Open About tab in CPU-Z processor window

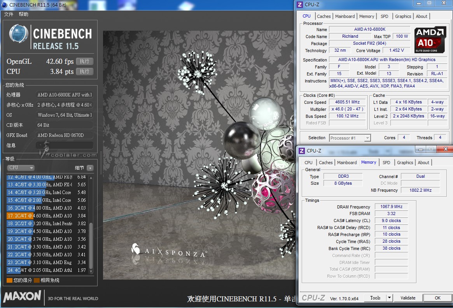click(x=422, y=16)
